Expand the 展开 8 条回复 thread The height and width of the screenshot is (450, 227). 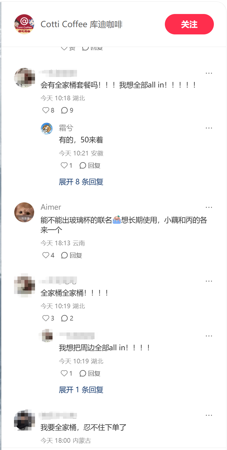click(81, 182)
